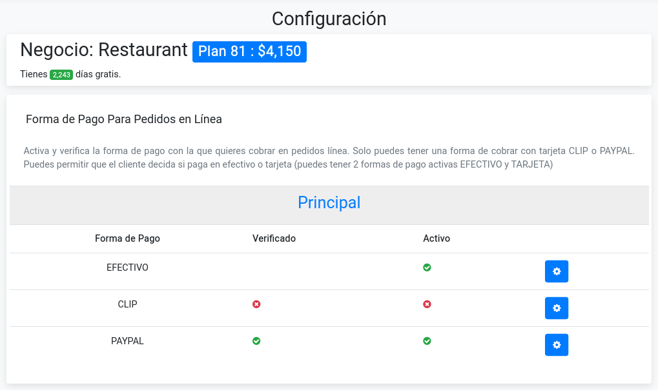Click red verified X icon for CLIP
This screenshot has height=390, width=658.
click(x=256, y=304)
